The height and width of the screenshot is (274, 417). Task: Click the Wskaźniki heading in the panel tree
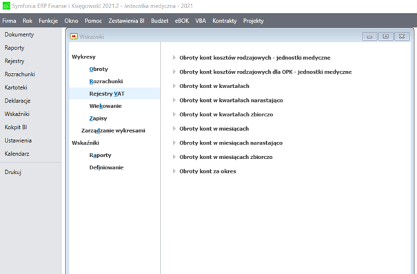(85, 143)
